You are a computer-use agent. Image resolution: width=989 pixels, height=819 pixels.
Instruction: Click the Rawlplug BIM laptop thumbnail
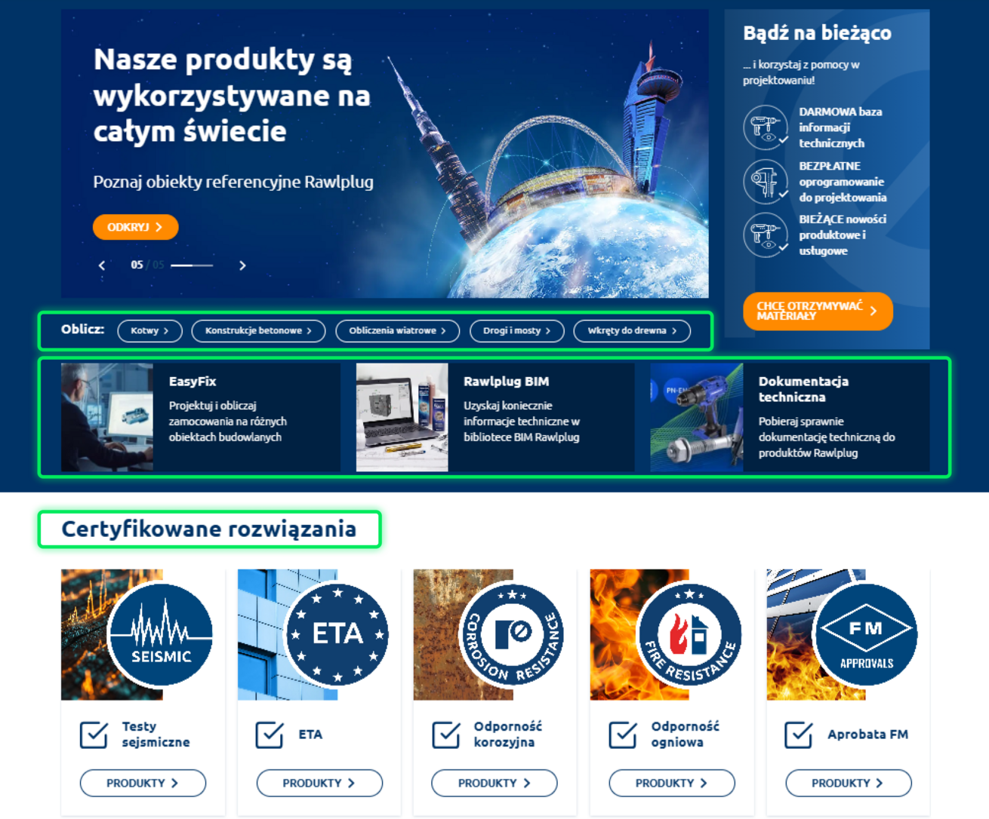tap(402, 417)
